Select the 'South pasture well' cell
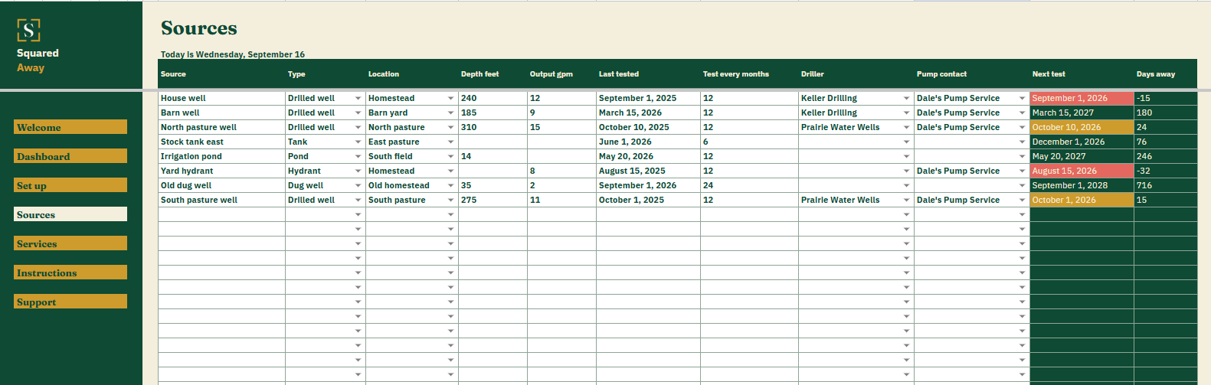This screenshot has width=1211, height=385. [x=221, y=200]
